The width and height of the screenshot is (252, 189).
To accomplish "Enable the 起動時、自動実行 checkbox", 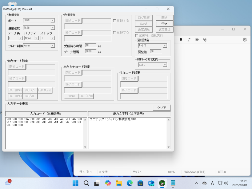I will 137,35.
